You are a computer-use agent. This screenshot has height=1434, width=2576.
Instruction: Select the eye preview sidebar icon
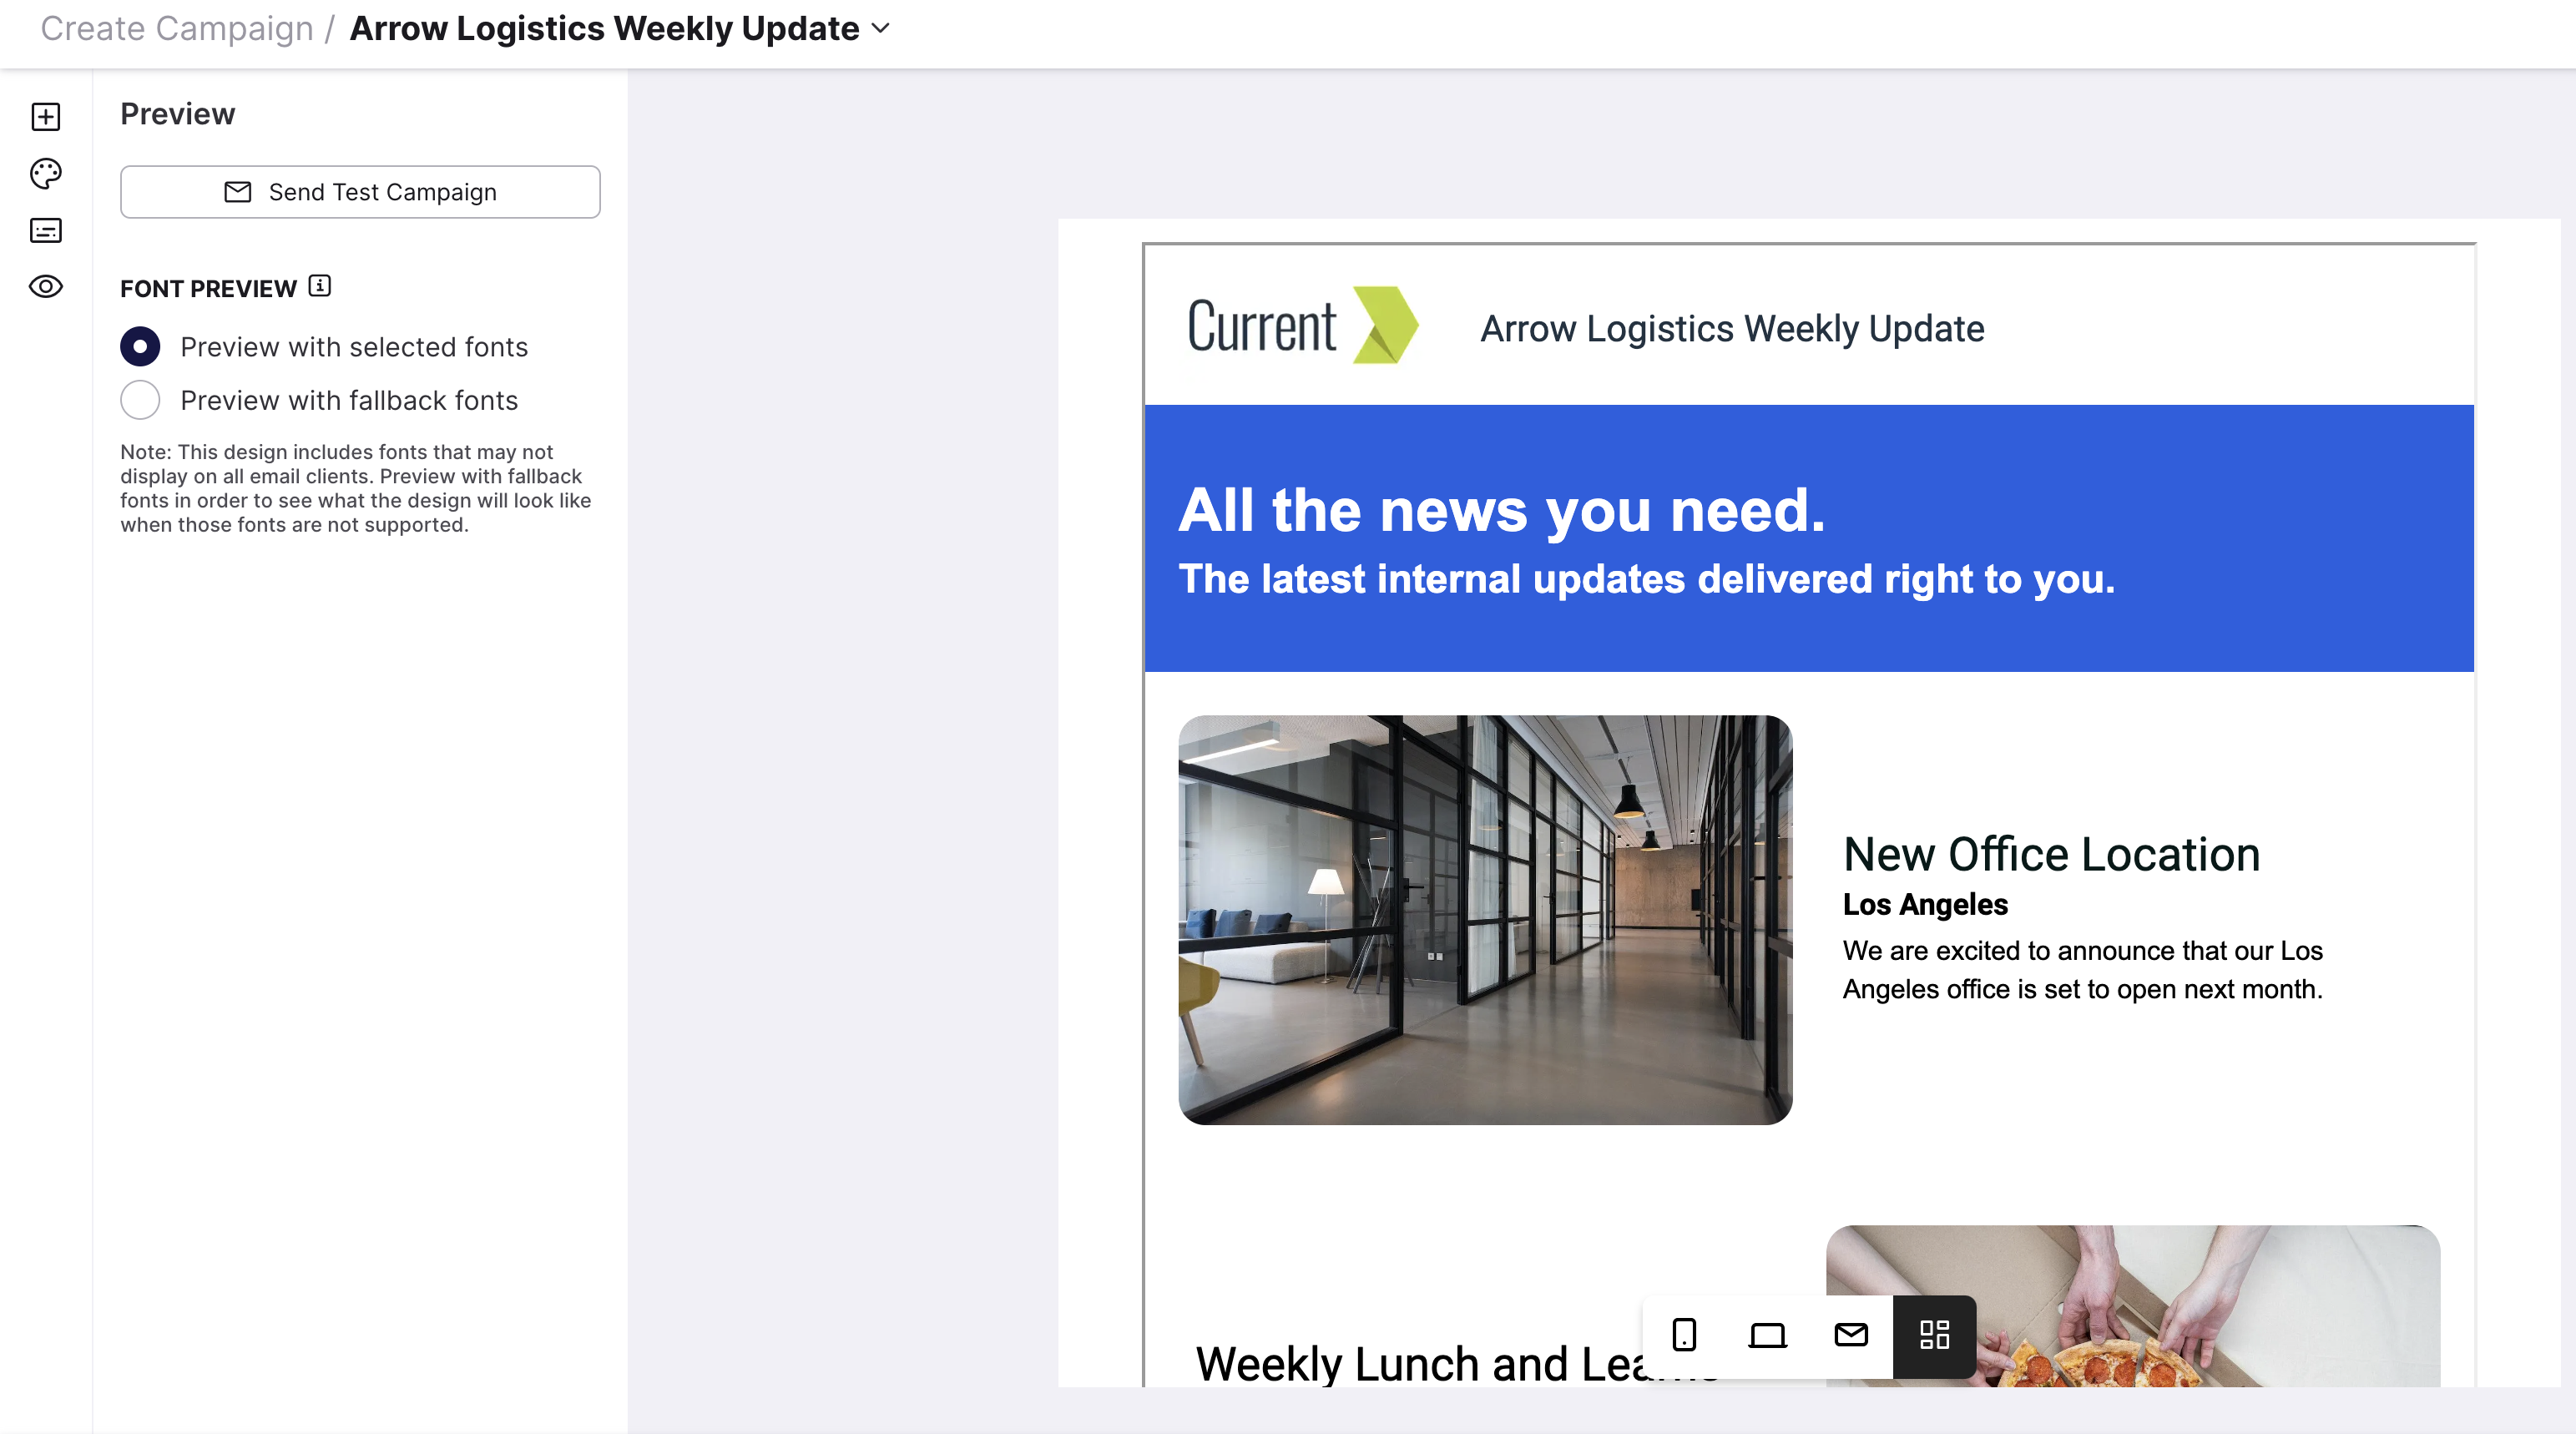pyautogui.click(x=46, y=287)
